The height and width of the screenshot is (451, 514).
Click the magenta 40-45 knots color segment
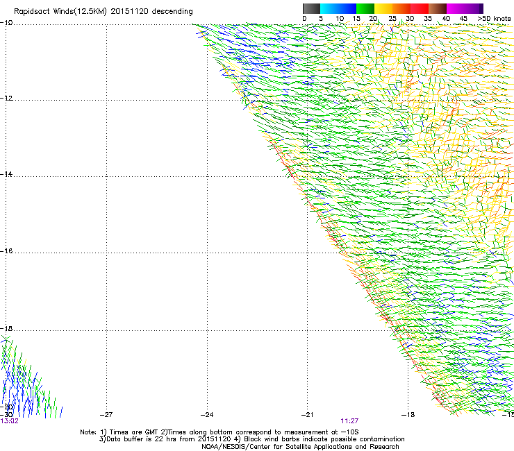[456, 8]
